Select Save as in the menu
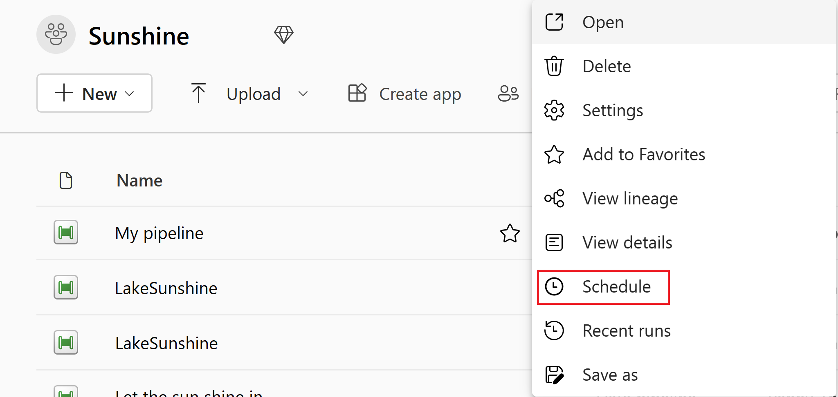This screenshot has width=838, height=397. [x=610, y=374]
